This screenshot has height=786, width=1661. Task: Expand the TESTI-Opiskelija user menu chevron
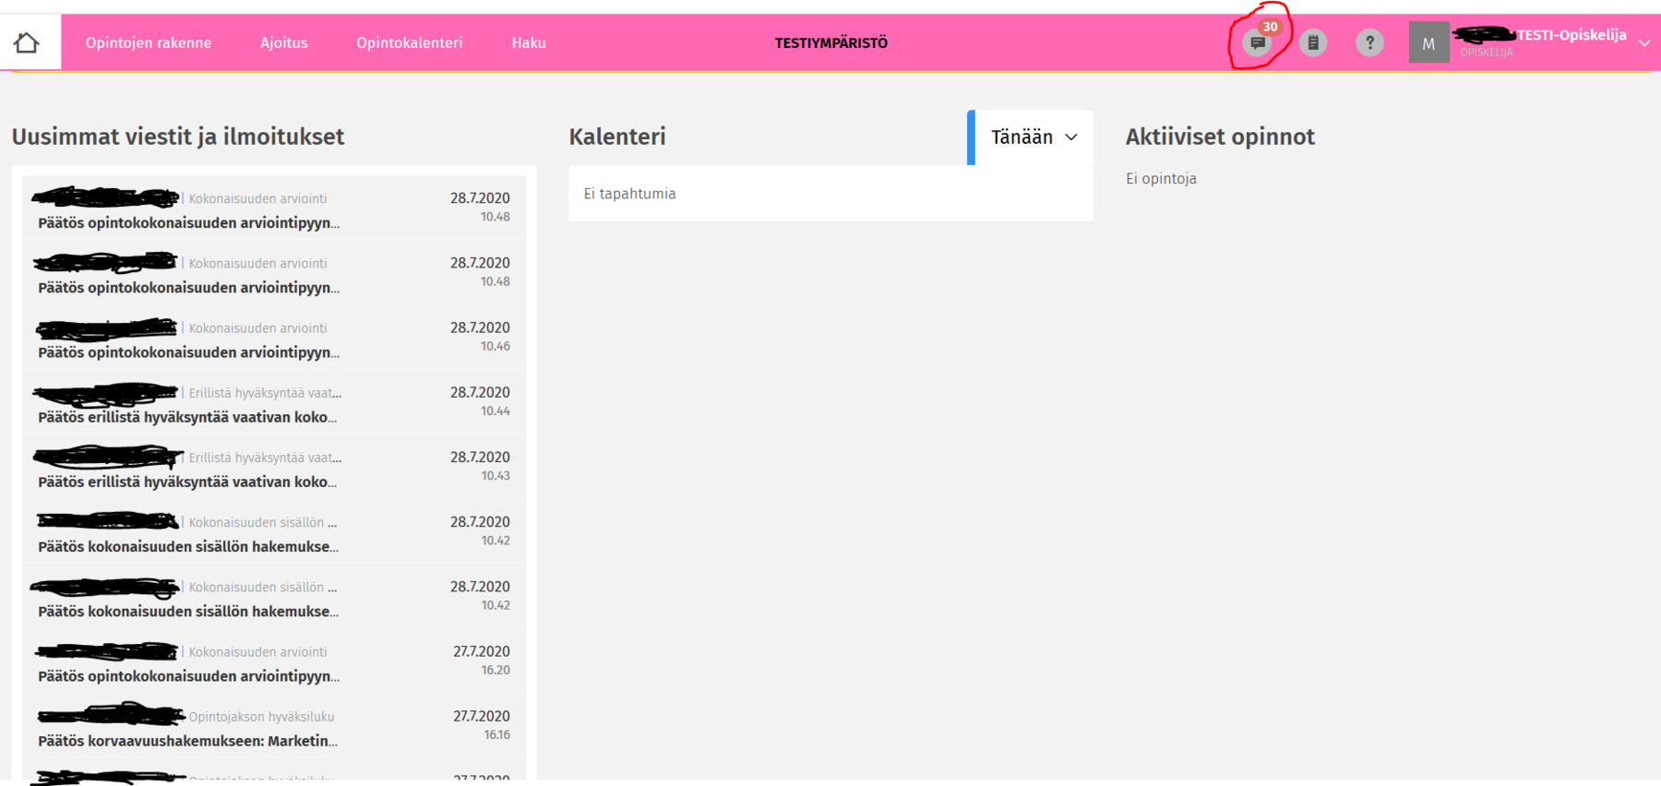(x=1643, y=42)
